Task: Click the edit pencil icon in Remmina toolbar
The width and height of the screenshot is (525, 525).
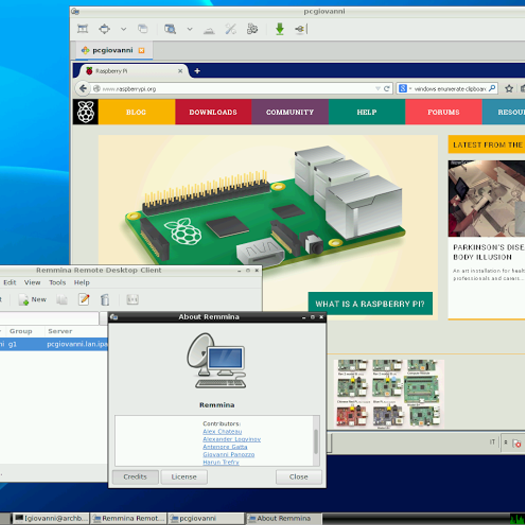Action: [x=84, y=300]
